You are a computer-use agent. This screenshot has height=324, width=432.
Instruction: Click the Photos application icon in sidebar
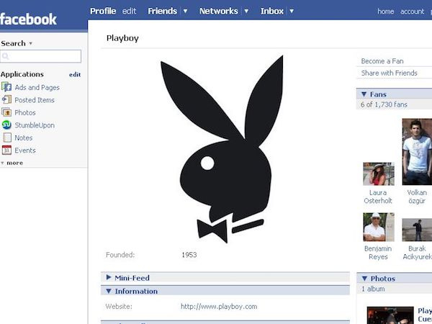(x=6, y=112)
